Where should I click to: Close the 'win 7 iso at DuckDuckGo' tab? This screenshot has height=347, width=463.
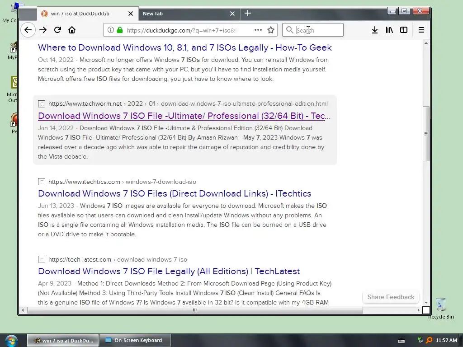point(131,14)
